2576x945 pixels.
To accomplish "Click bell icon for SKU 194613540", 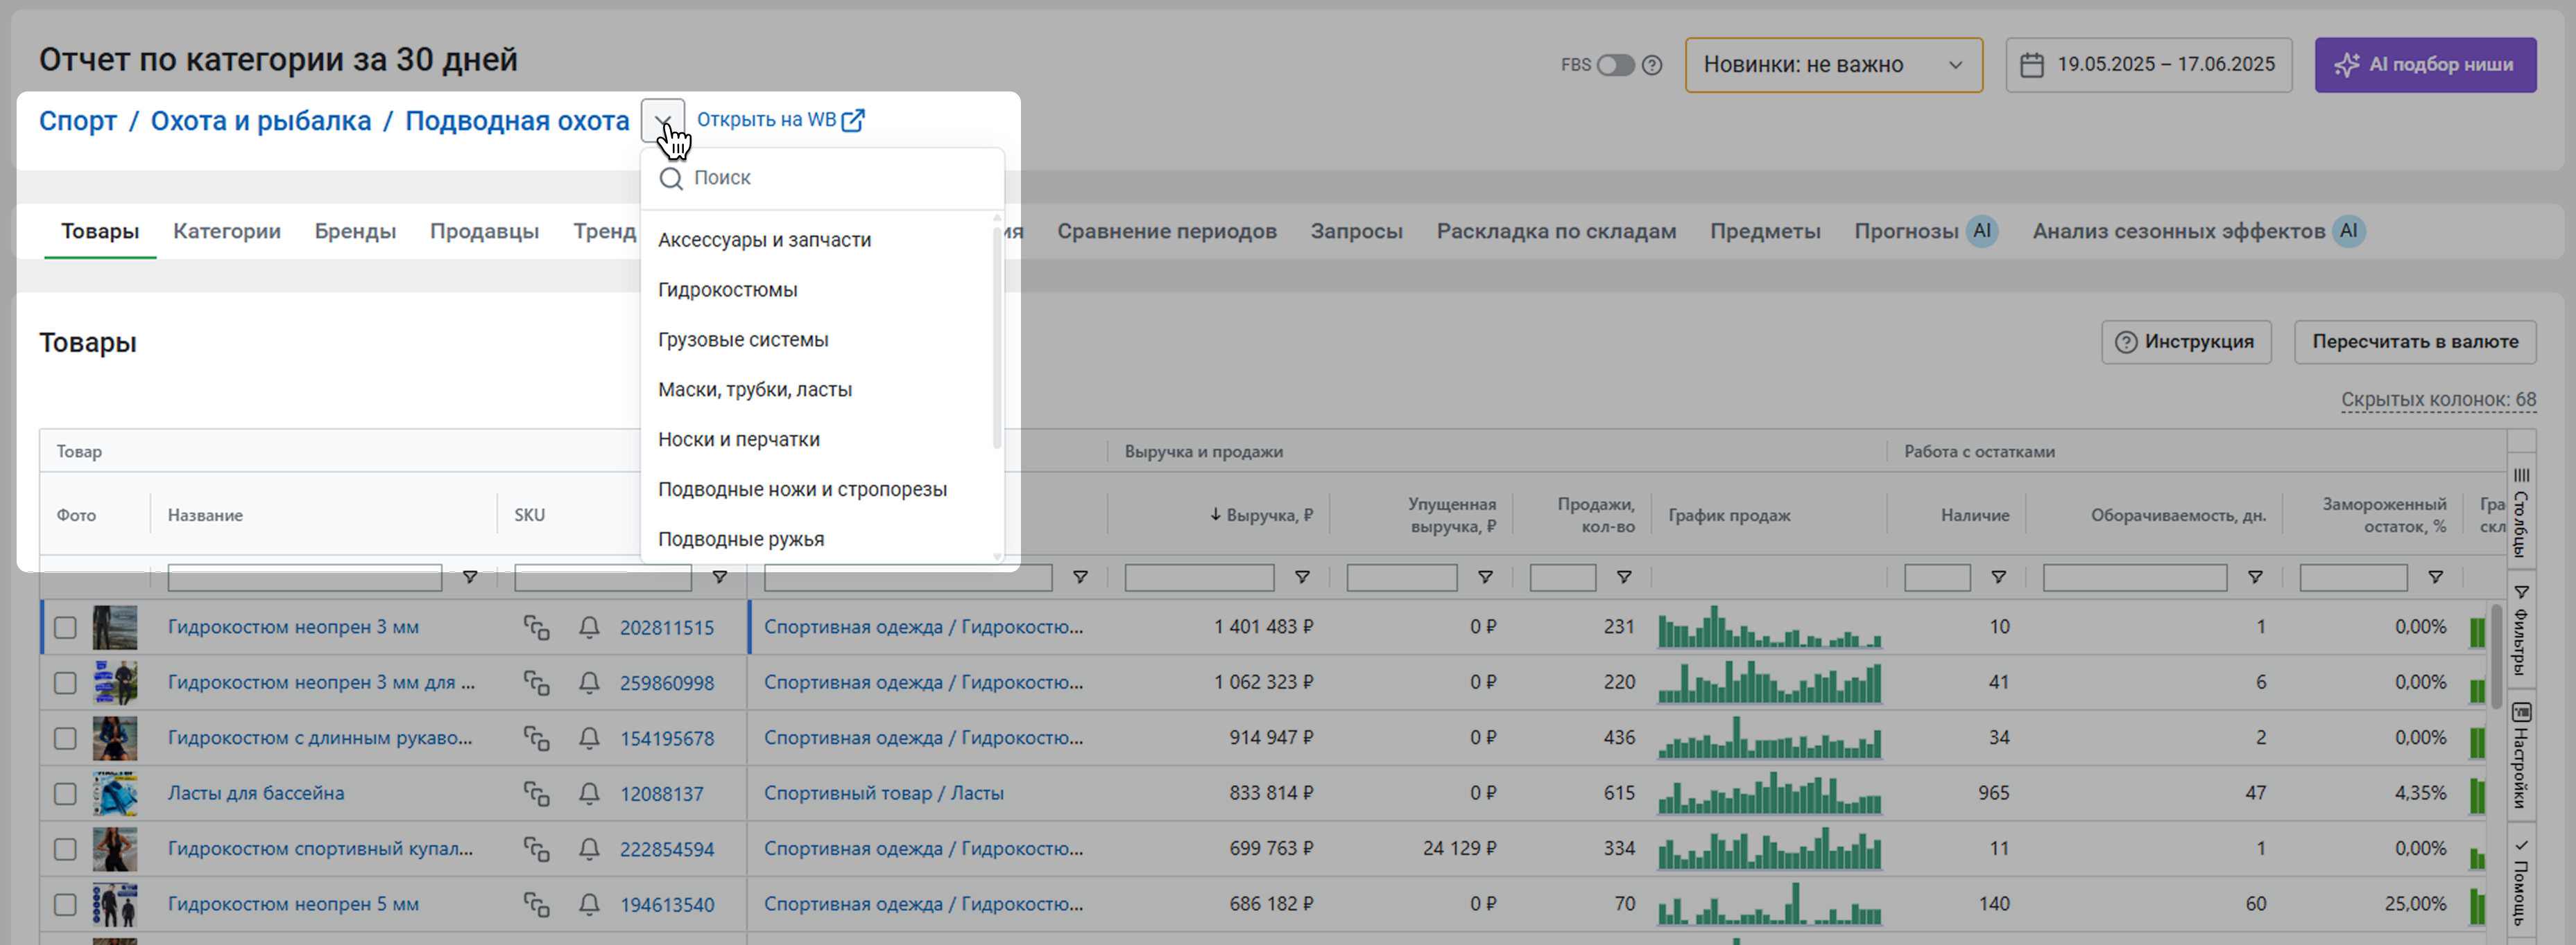I will [589, 905].
